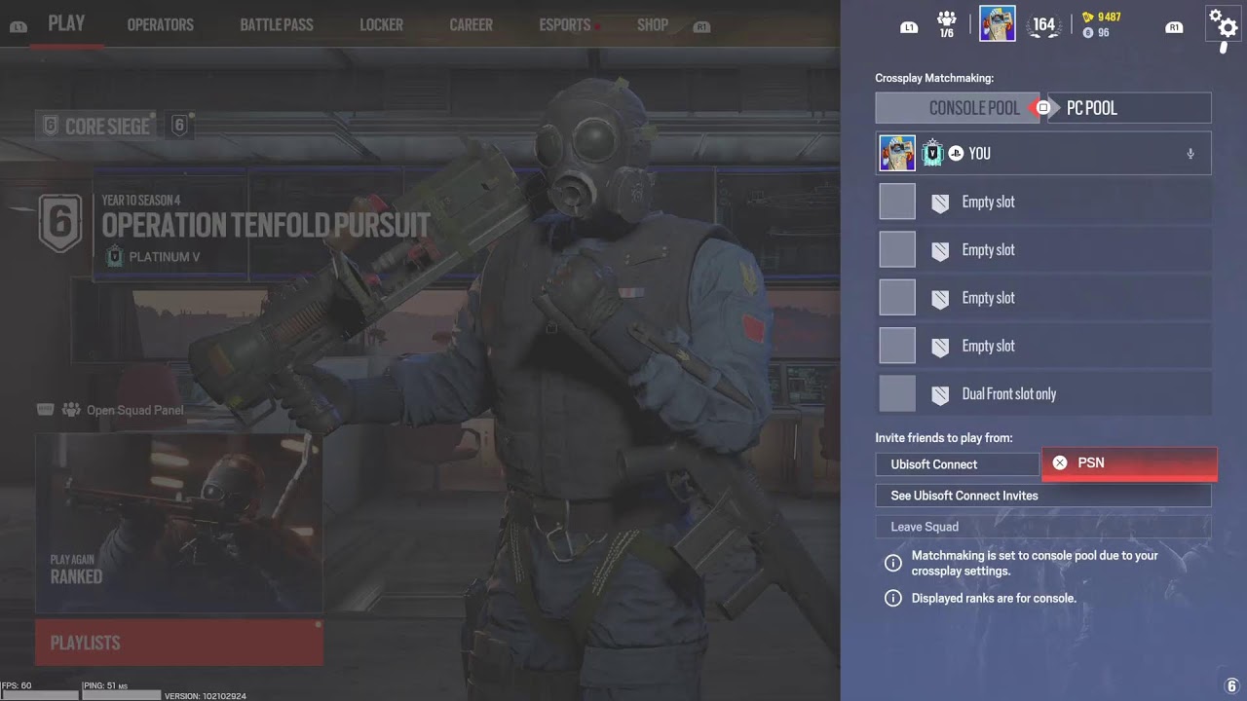This screenshot has width=1247, height=701.
Task: Click the R1 bumper icon near settings gear
Action: [x=1174, y=27]
